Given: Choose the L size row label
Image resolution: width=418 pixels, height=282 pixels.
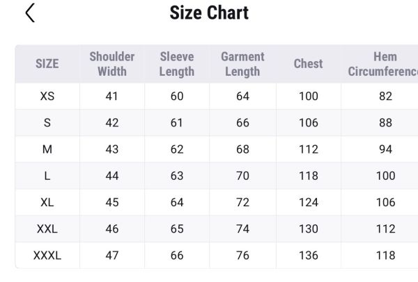Looking at the screenshot, I should [47, 176].
